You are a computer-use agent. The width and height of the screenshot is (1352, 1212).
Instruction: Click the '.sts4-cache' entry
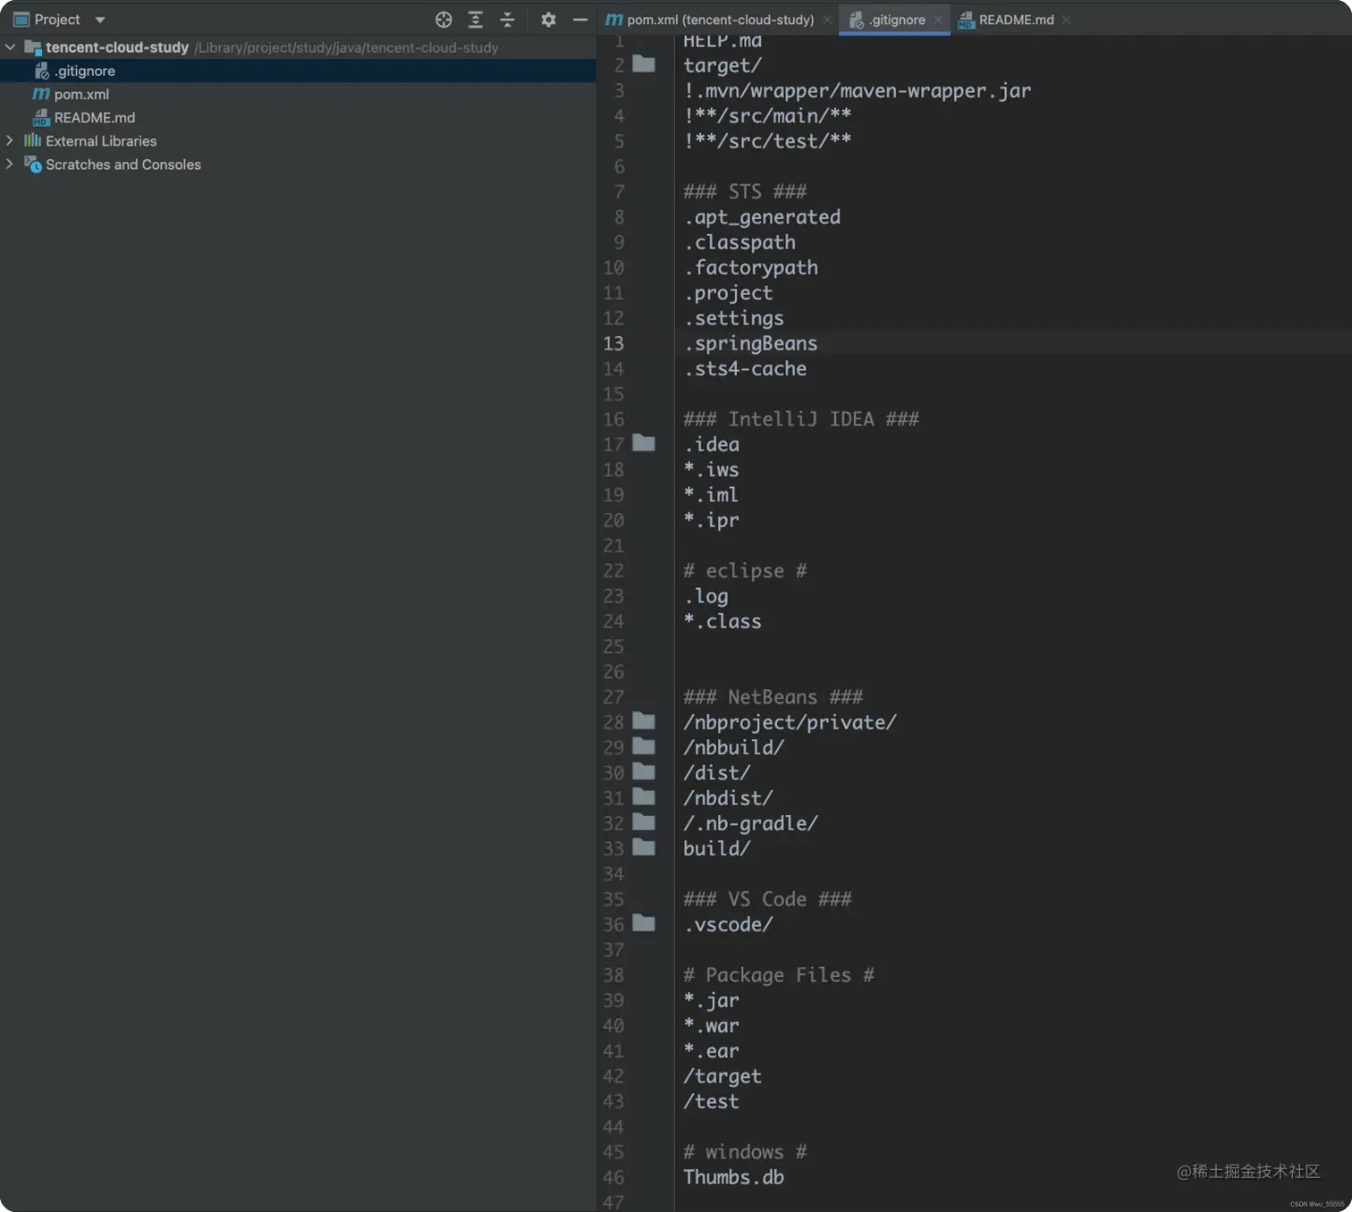745,368
